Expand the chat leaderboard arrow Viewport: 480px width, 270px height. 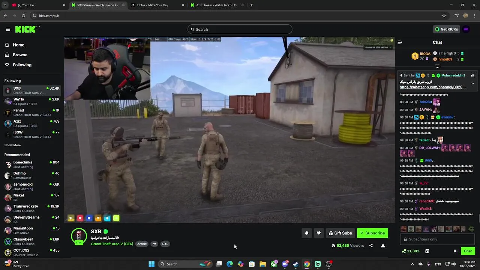437,66
